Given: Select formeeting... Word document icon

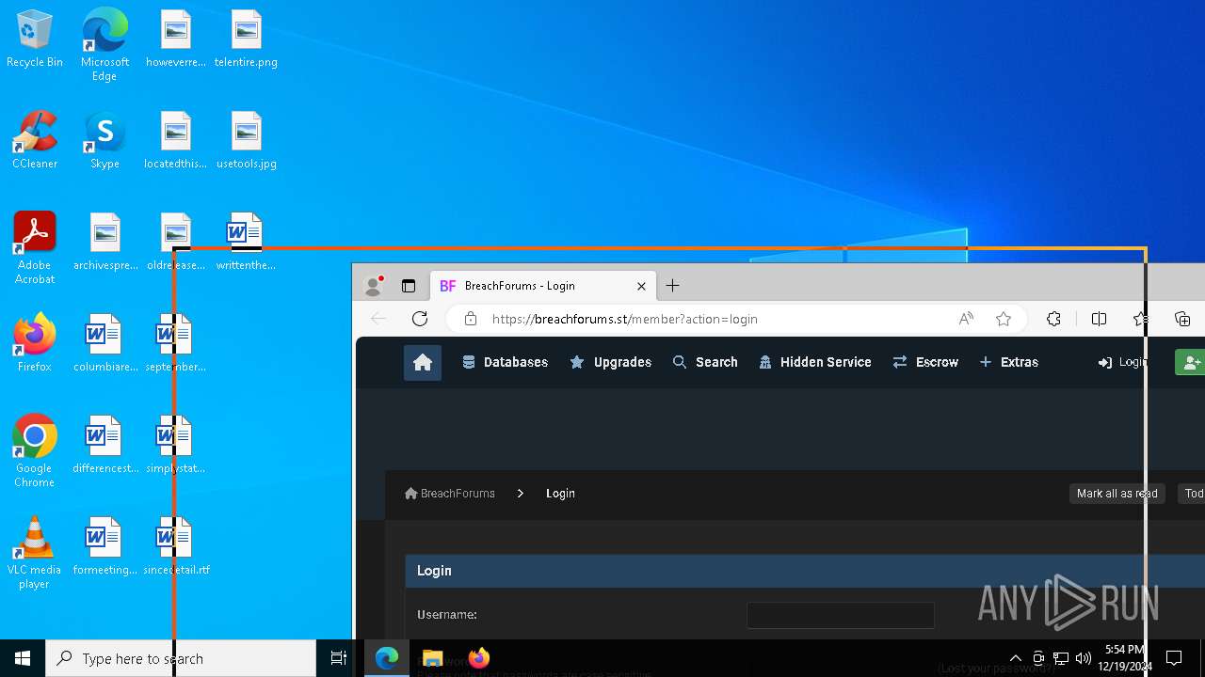Looking at the screenshot, I should click(104, 546).
